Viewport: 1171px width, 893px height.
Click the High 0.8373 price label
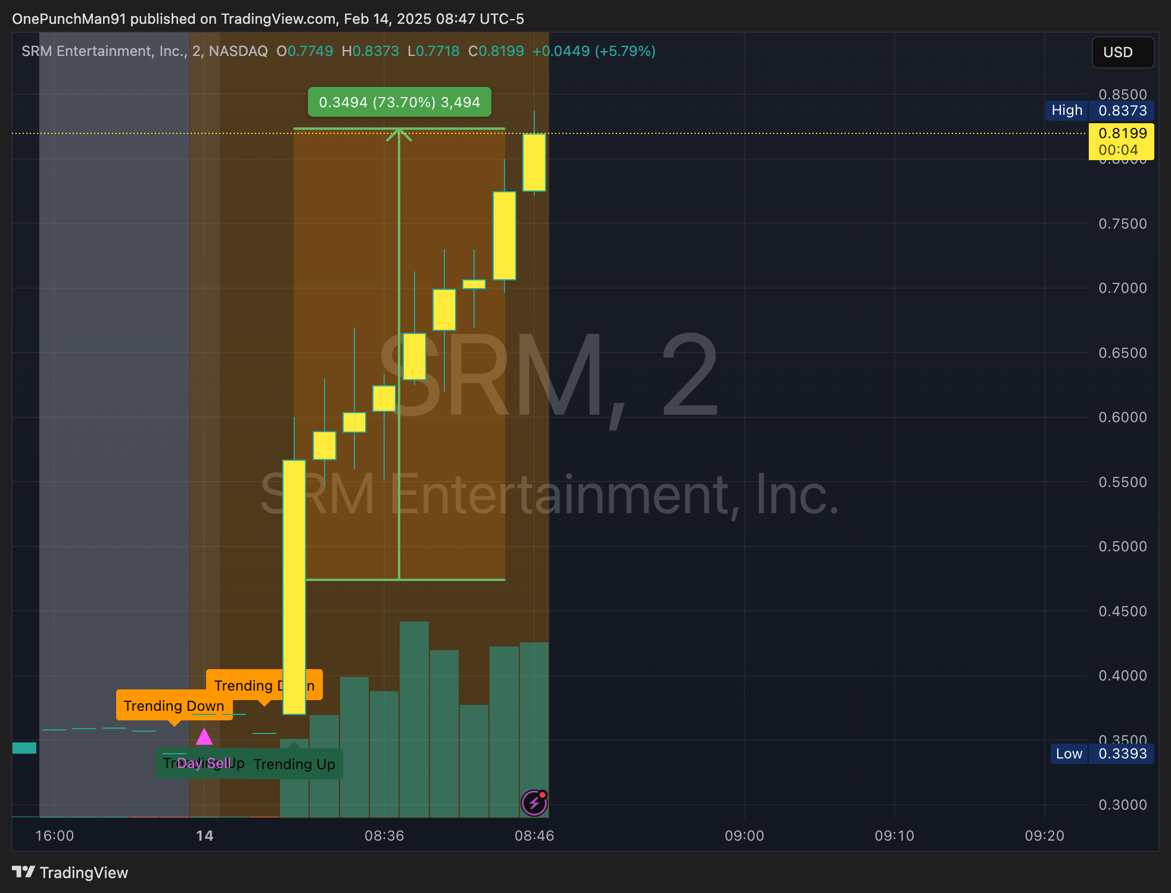pos(1100,111)
